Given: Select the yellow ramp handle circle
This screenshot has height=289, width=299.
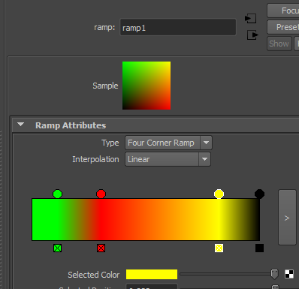Looking at the screenshot, I should pyautogui.click(x=219, y=194).
